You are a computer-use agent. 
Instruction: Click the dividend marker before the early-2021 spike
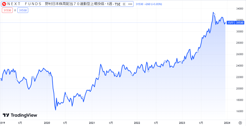[99, 76]
